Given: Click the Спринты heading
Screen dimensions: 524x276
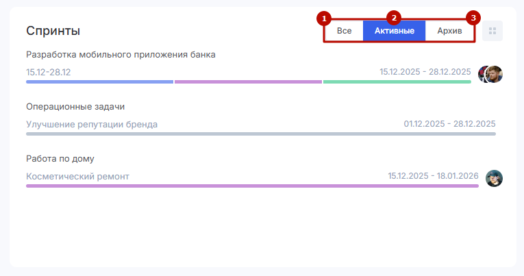Looking at the screenshot, I should coord(53,31).
